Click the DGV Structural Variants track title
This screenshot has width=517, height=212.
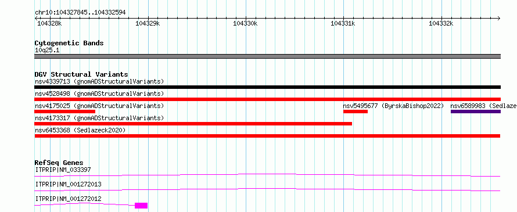[81, 74]
